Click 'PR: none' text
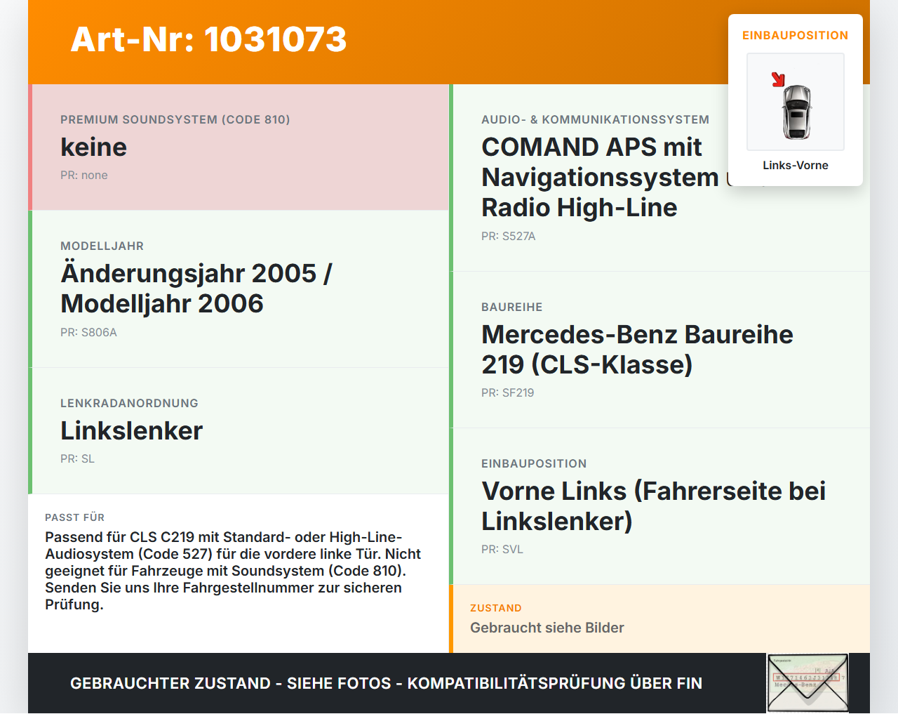The width and height of the screenshot is (898, 714). [84, 175]
